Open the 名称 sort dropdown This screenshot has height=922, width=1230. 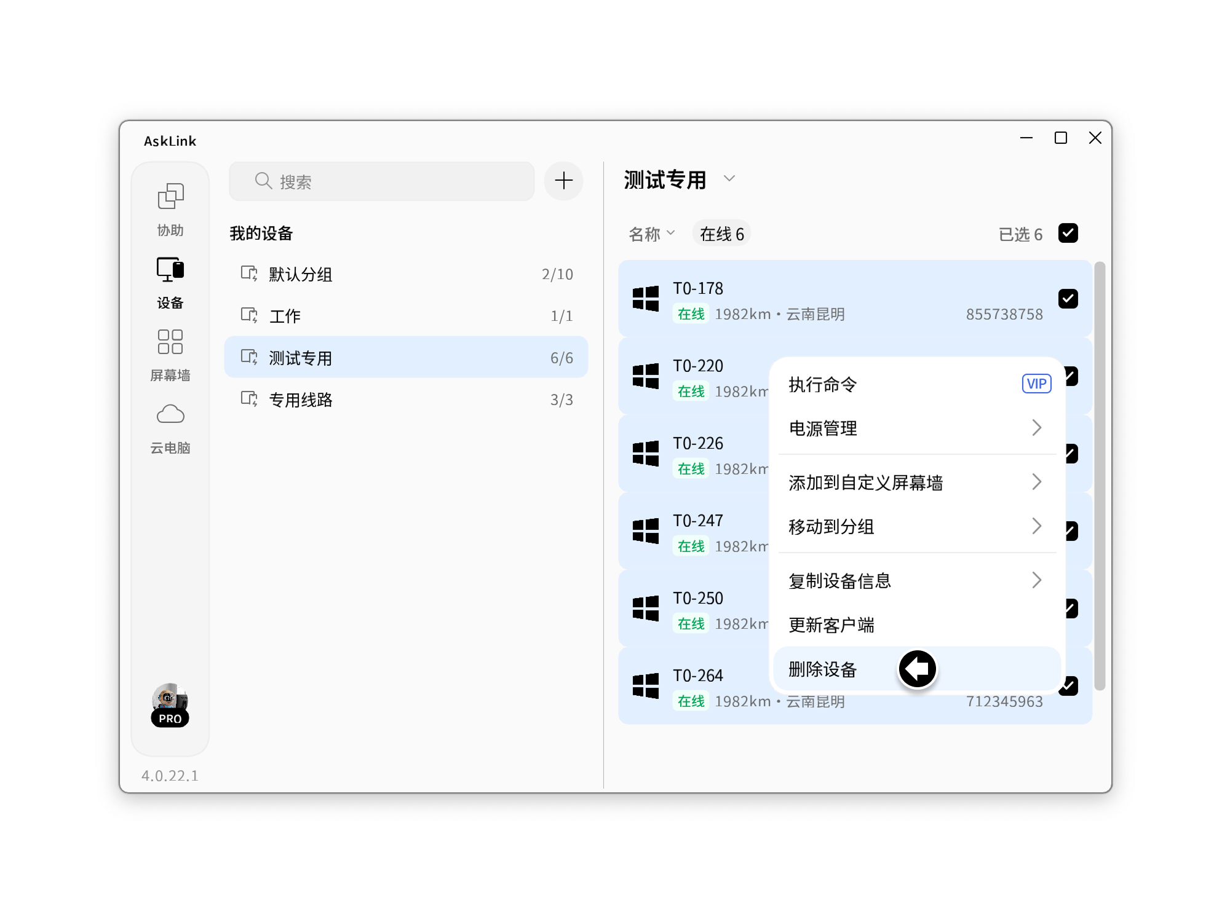(652, 233)
